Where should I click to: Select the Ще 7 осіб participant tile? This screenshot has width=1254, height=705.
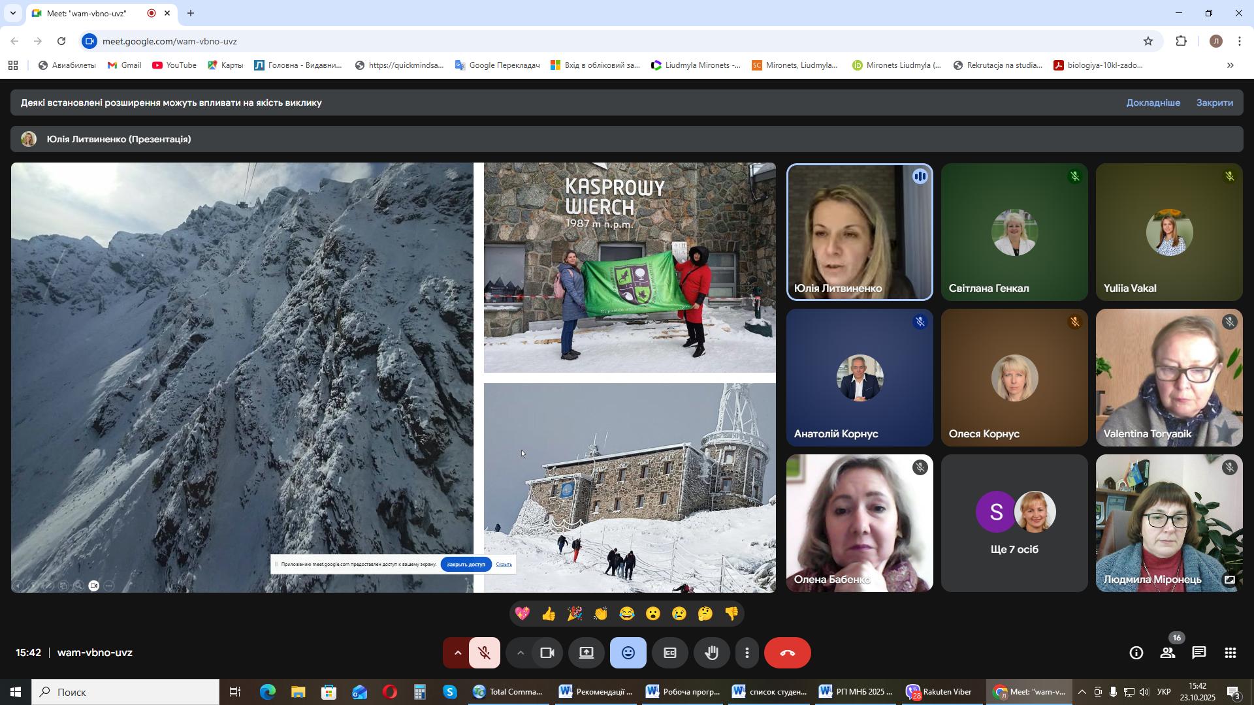click(1014, 524)
